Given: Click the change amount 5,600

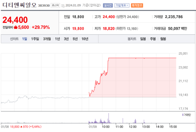Looking at the screenshot, I should click(24, 27).
